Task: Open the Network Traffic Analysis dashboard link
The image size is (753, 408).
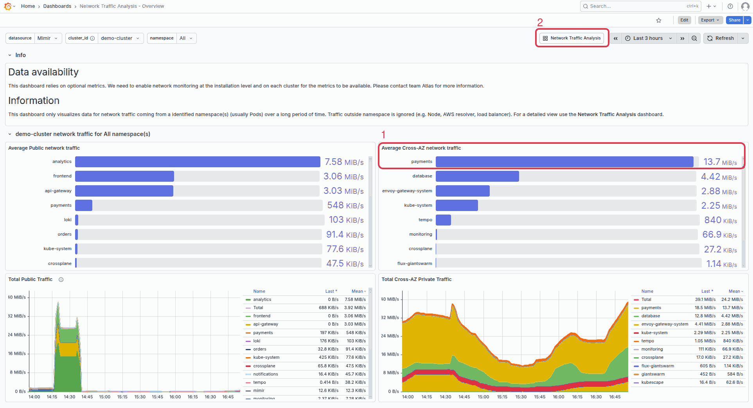Action: [571, 38]
